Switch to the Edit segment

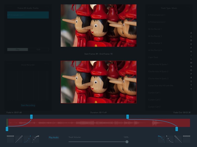click(38, 49)
